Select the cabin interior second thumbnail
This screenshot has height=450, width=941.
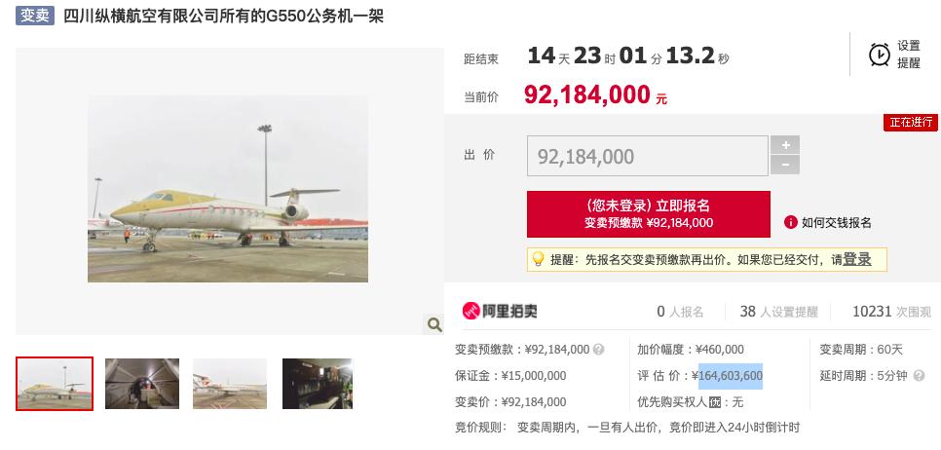coord(142,384)
